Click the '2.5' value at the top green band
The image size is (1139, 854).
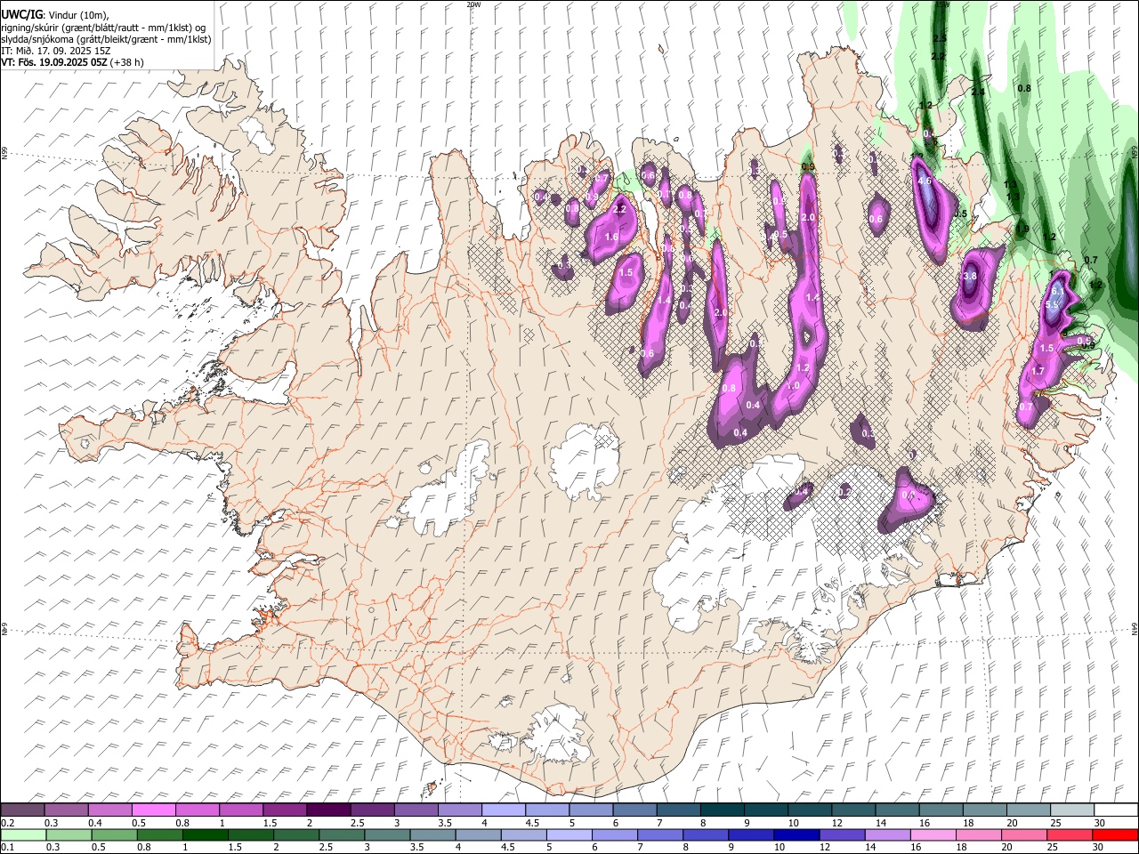coord(939,39)
